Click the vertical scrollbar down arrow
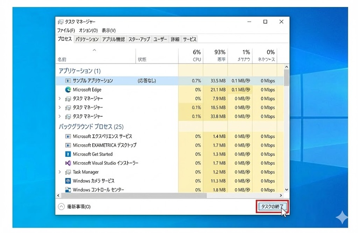The height and width of the screenshot is (233, 358). pyautogui.click(x=287, y=190)
